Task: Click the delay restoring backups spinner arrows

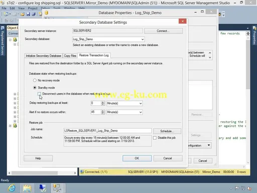Action: pos(103,104)
